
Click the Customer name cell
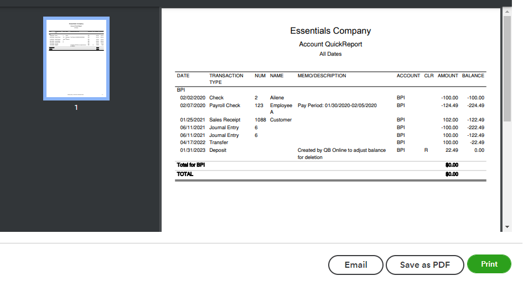pyautogui.click(x=281, y=120)
